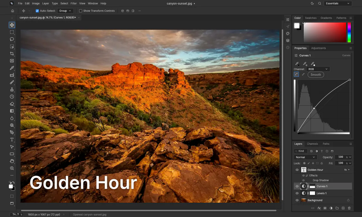
Task: Open the Opacity percentage dropdown arrow
Action: [350, 157]
